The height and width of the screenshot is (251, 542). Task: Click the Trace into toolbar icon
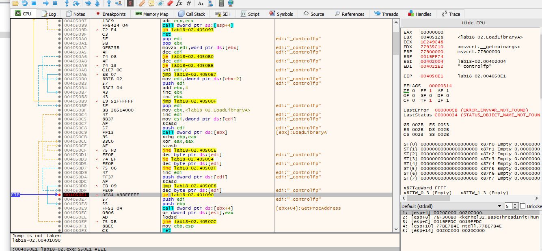click(88, 3)
